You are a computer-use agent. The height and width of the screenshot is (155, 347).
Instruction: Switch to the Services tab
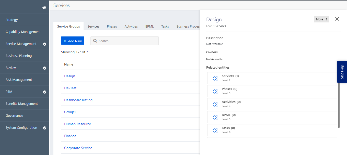click(93, 26)
